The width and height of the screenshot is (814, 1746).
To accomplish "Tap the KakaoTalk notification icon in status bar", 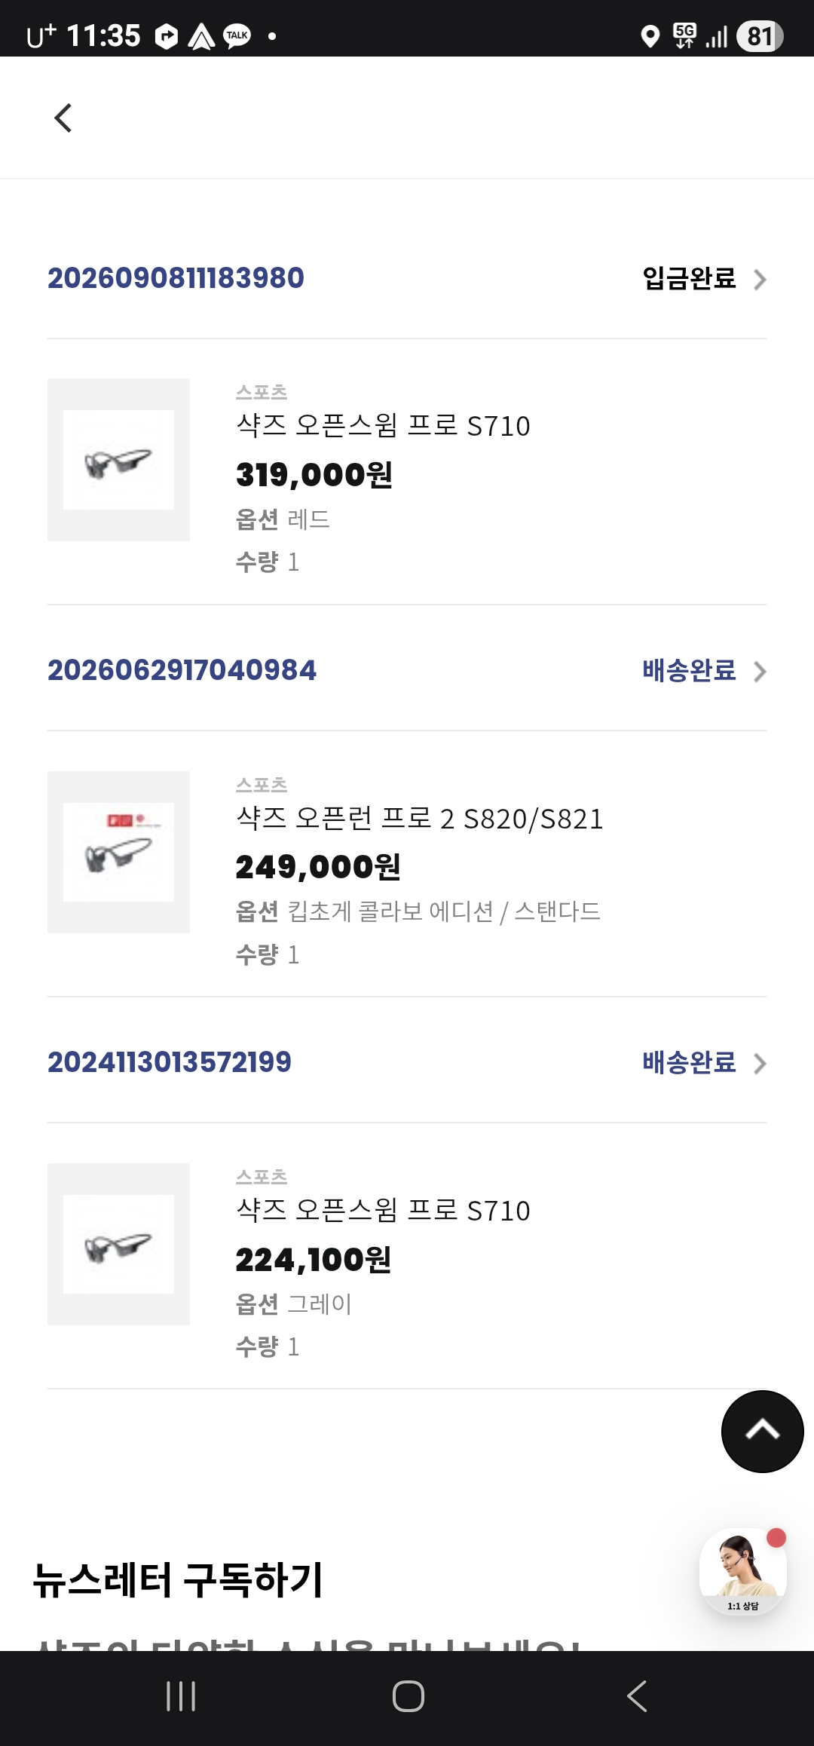I will click(x=237, y=35).
